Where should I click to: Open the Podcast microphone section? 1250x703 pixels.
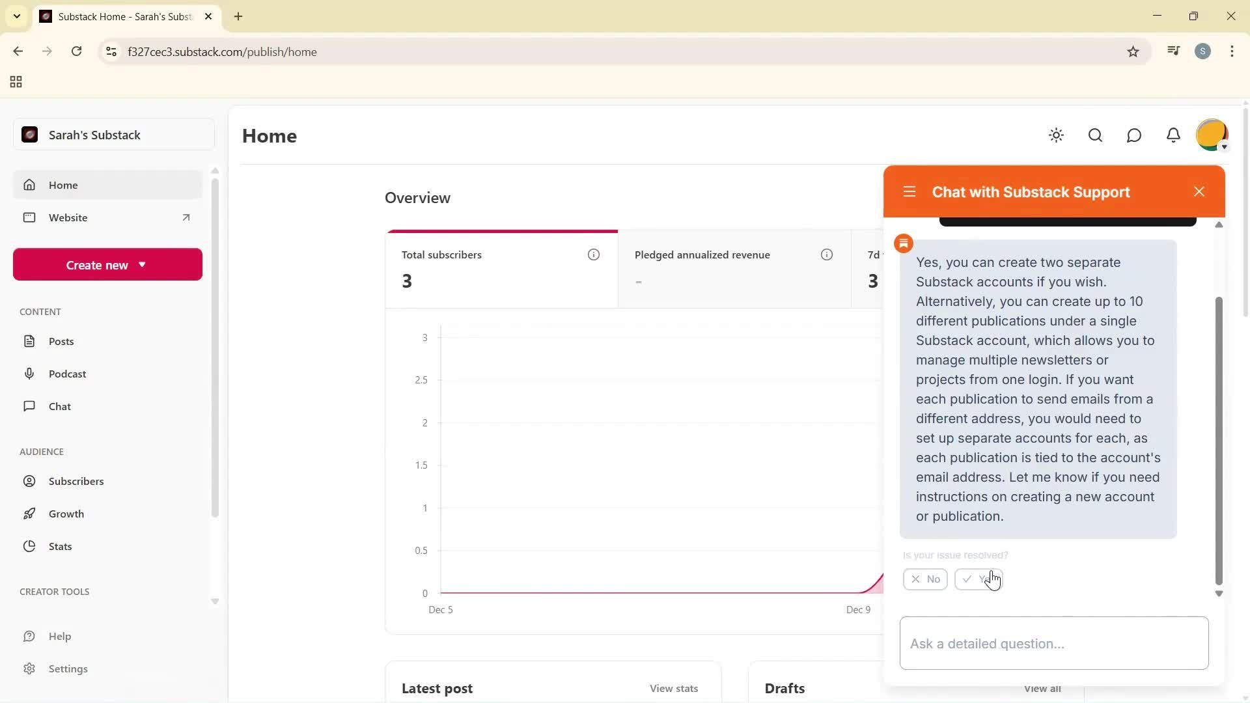tap(68, 374)
